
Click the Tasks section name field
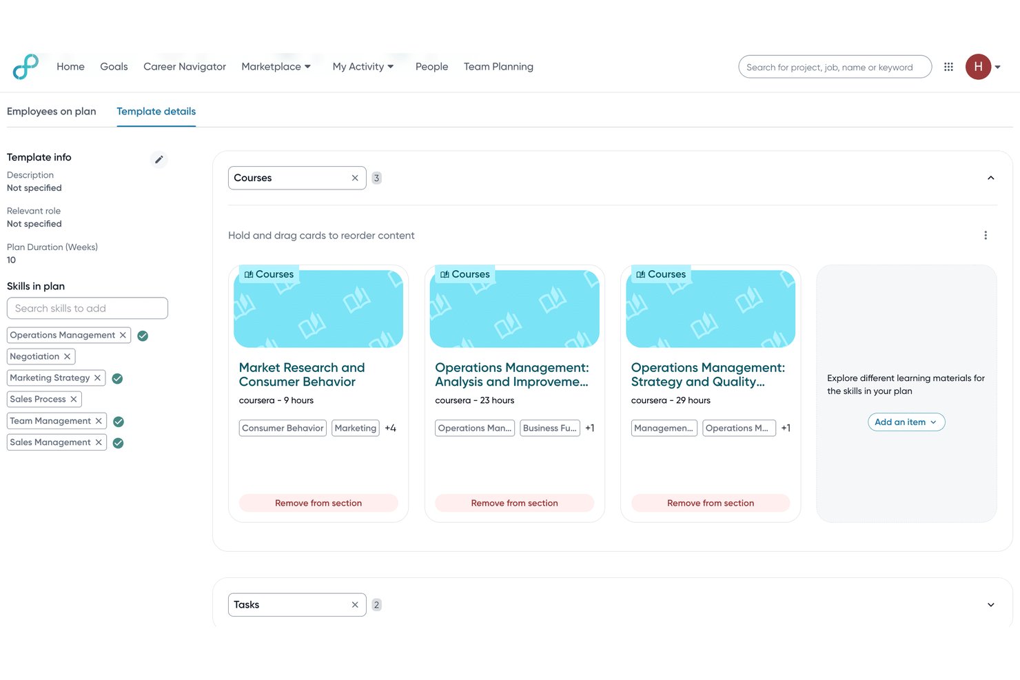tap(297, 605)
